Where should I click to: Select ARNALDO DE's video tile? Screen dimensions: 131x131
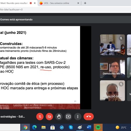112,91
